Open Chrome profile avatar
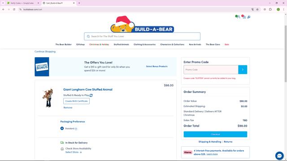287x161 pixels. [278, 9]
